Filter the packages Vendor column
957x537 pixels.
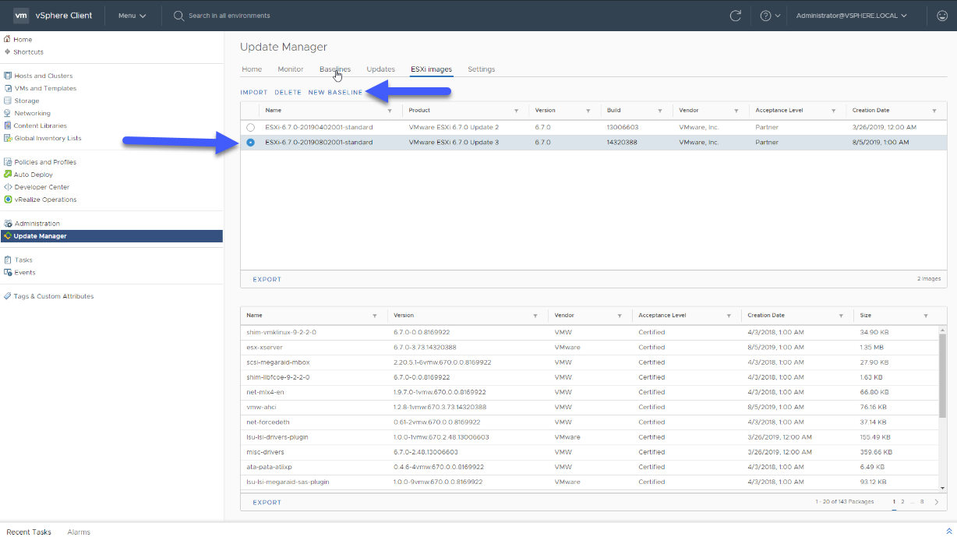tap(621, 316)
